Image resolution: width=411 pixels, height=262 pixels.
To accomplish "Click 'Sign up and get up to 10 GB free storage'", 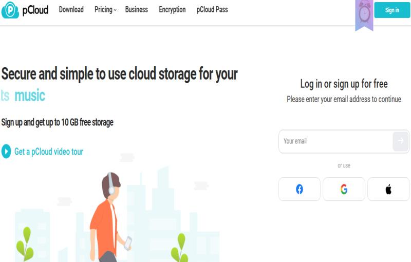I will (58, 122).
